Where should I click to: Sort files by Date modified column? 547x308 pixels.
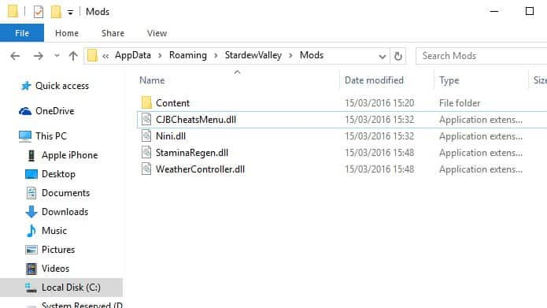(374, 80)
